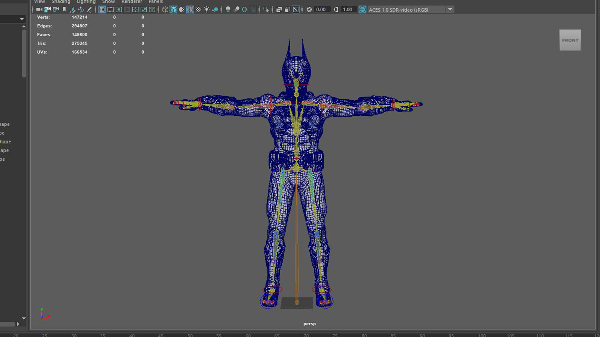Toggle Motion Blur icon
600x337 pixels.
(237, 10)
